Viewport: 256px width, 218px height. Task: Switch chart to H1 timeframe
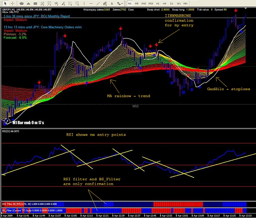(158, 3)
